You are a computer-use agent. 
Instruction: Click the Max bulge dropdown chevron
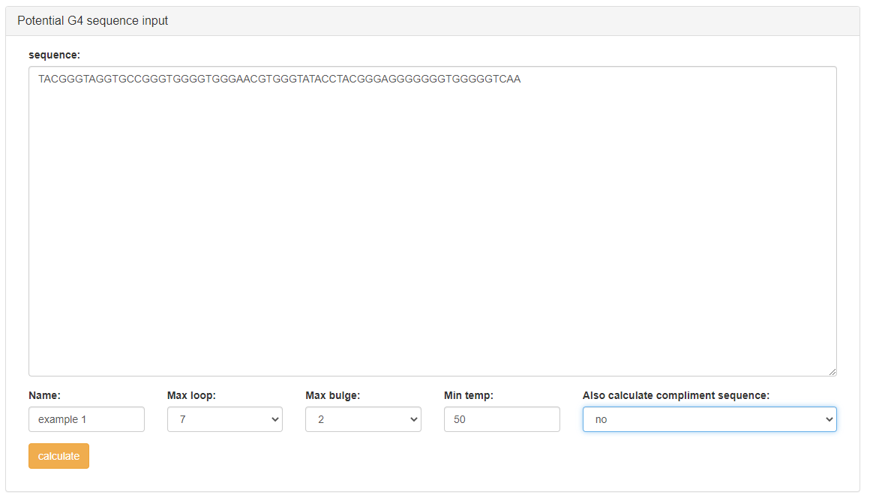[413, 419]
